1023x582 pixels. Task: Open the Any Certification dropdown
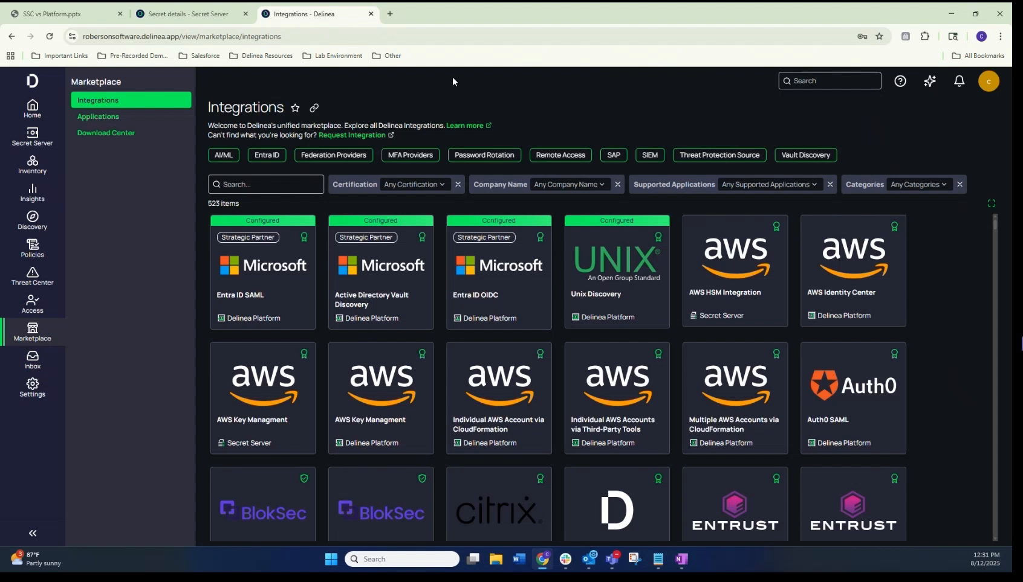point(414,184)
